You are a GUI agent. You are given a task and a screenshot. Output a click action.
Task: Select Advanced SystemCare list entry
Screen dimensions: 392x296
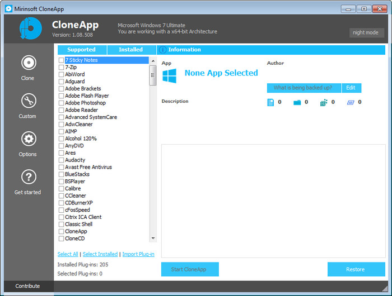click(x=91, y=117)
